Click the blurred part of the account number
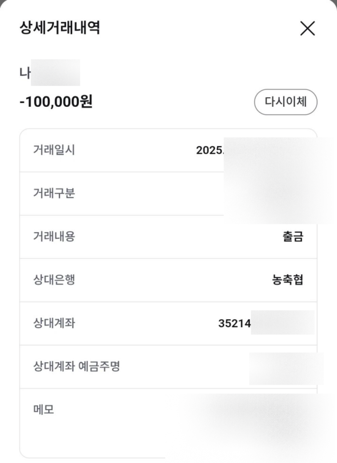 tap(282, 323)
